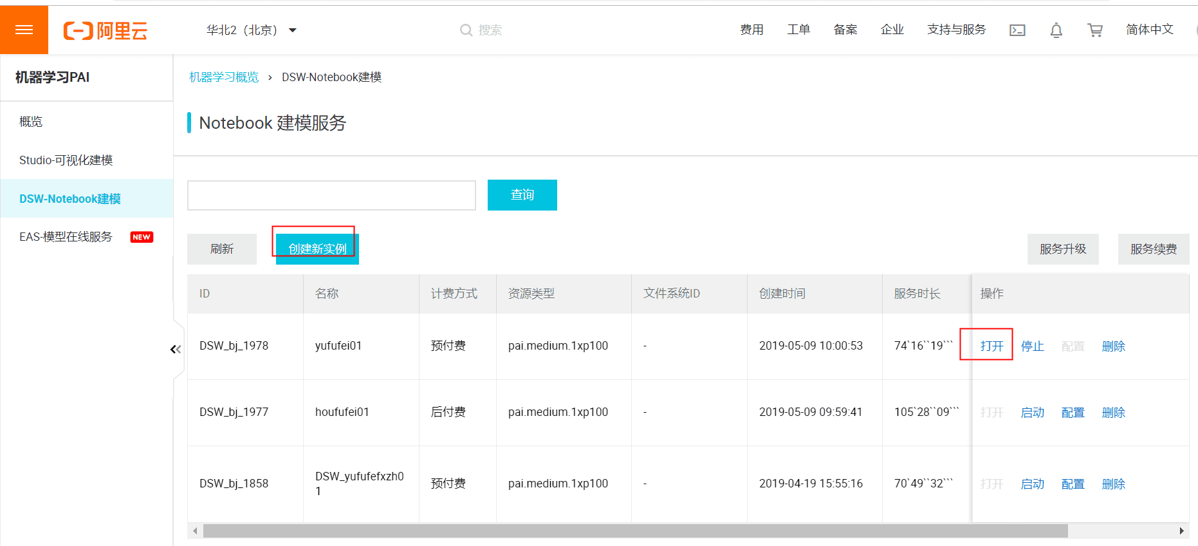
Task: Open the notifications bell
Action: tap(1056, 30)
